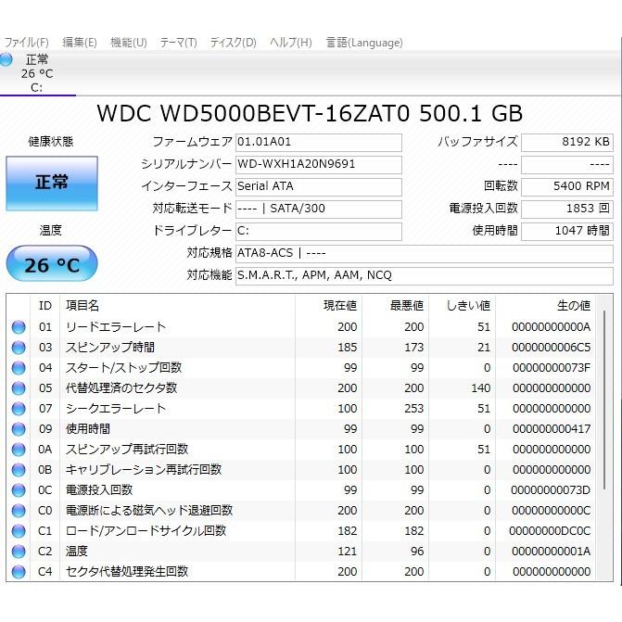Click the 項目名 column header
The height and width of the screenshot is (622, 622).
coord(177,306)
